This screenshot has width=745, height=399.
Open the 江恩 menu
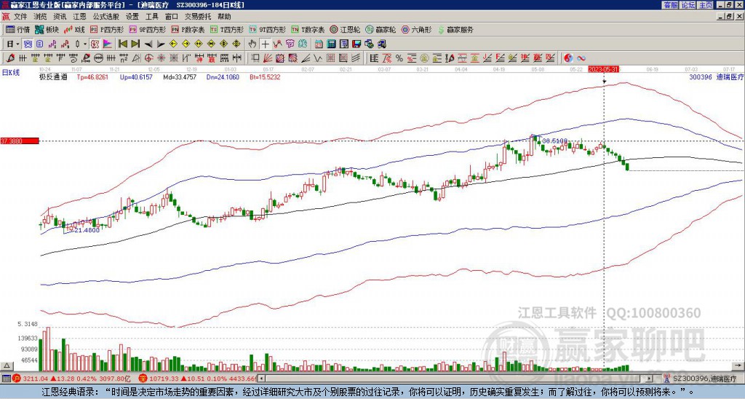coord(79,17)
